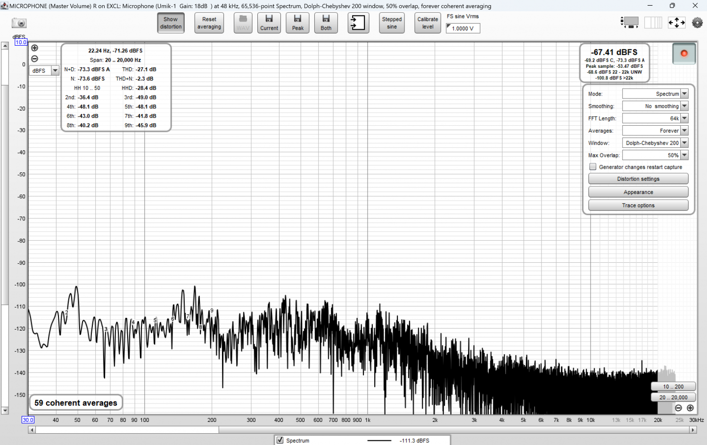This screenshot has height=445, width=707.
Task: Open Appearance settings
Action: (x=638, y=192)
